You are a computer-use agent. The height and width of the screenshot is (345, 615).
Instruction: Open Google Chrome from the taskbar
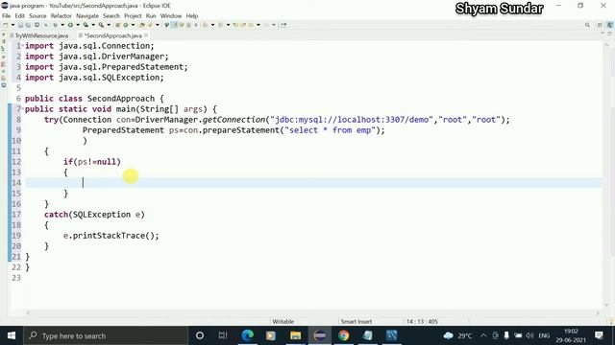[344, 335]
